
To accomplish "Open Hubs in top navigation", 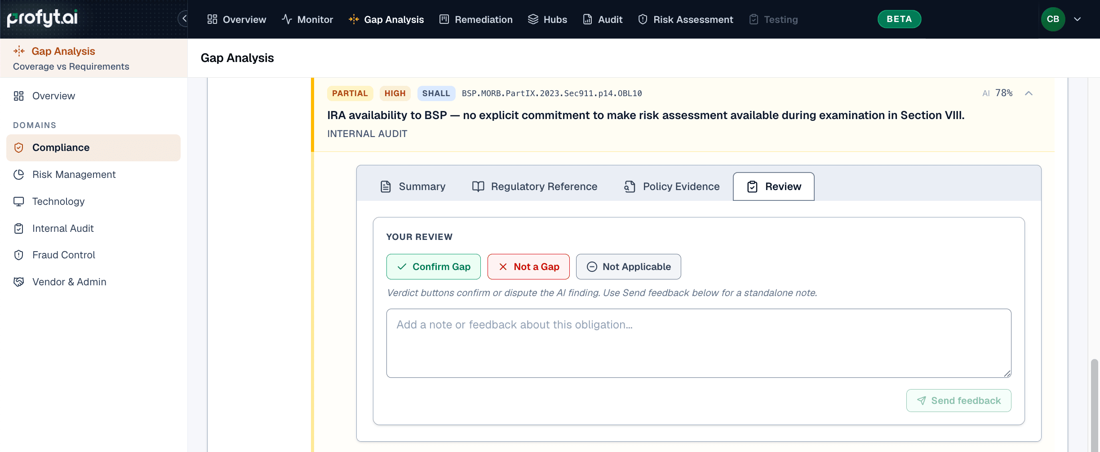I will 547,19.
